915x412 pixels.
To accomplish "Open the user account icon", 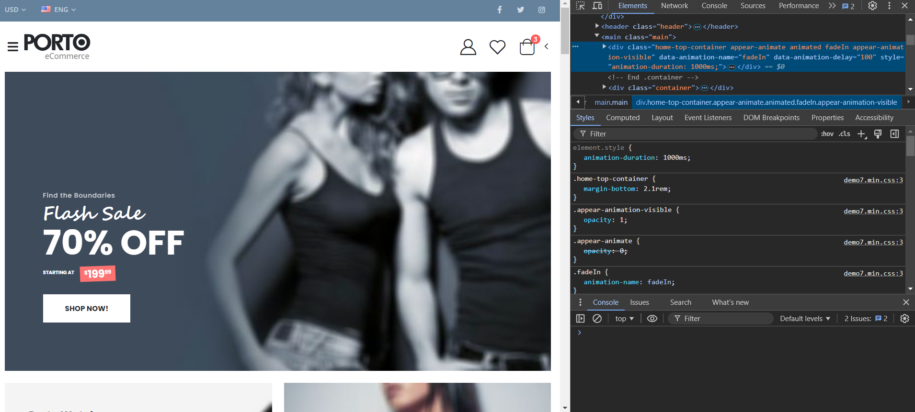I will coord(468,47).
